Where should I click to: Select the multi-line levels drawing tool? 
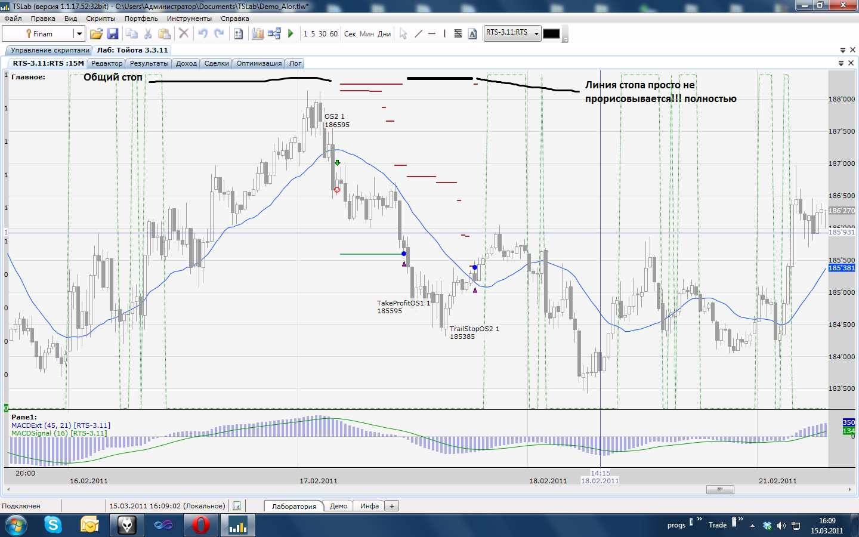(458, 34)
